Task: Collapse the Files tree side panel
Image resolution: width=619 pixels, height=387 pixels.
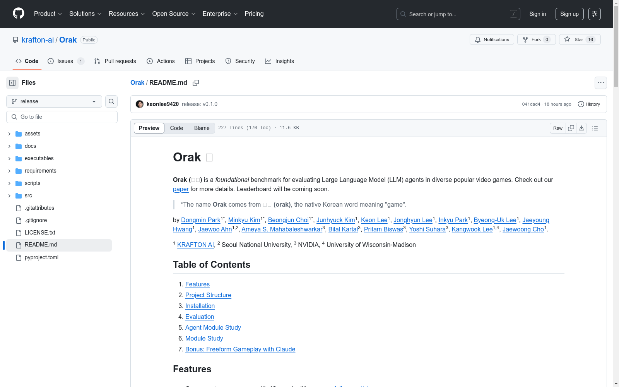Action: pyautogui.click(x=12, y=83)
